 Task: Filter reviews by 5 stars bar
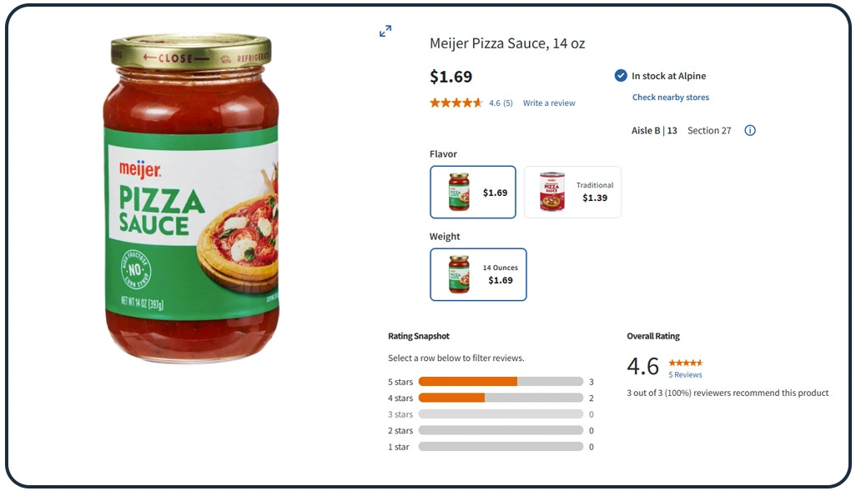[x=500, y=382]
